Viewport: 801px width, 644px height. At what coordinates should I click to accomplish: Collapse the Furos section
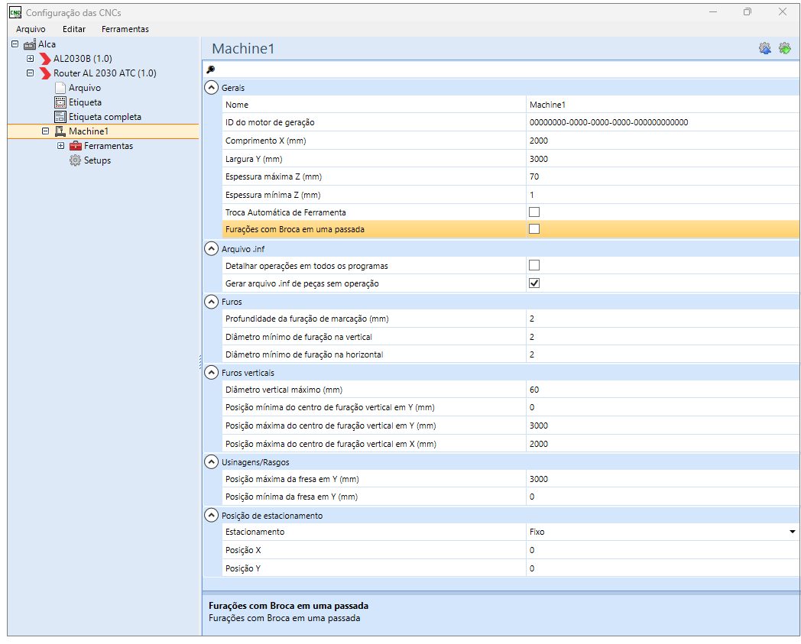coord(211,302)
